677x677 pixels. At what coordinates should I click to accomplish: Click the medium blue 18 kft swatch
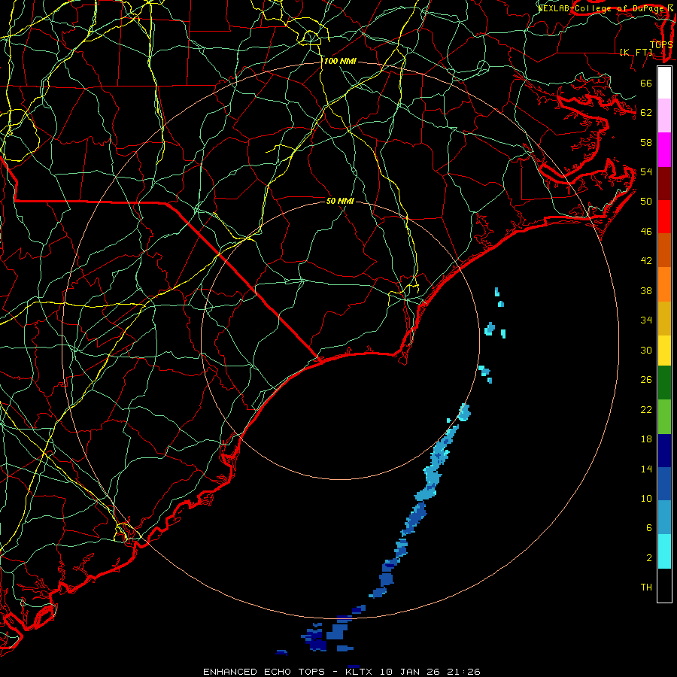coord(664,484)
